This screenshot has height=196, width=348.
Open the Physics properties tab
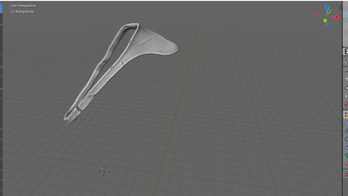346,139
